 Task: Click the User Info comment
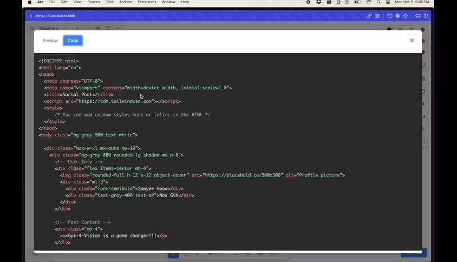pyautogui.click(x=79, y=162)
